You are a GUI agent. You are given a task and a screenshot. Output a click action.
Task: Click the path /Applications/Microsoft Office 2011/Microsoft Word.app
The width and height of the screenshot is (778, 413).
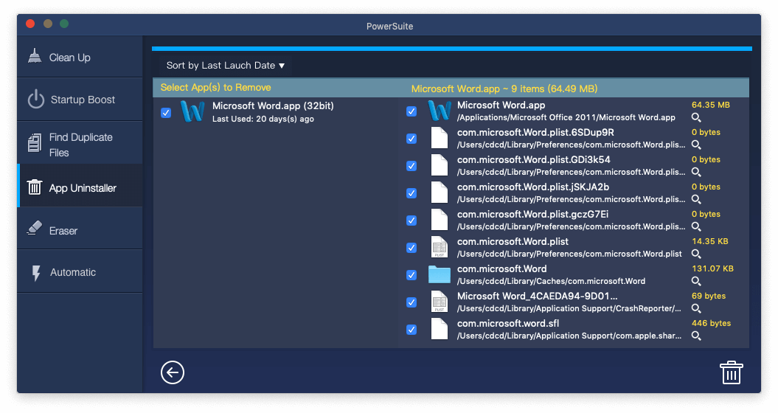point(566,118)
